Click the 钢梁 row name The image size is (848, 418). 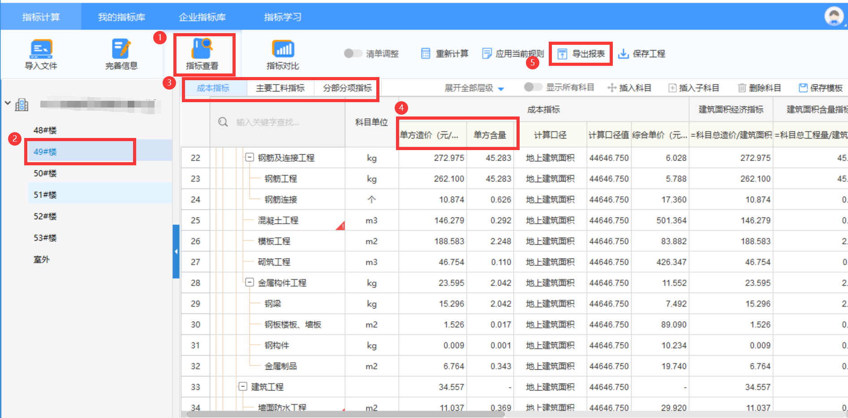point(273,303)
